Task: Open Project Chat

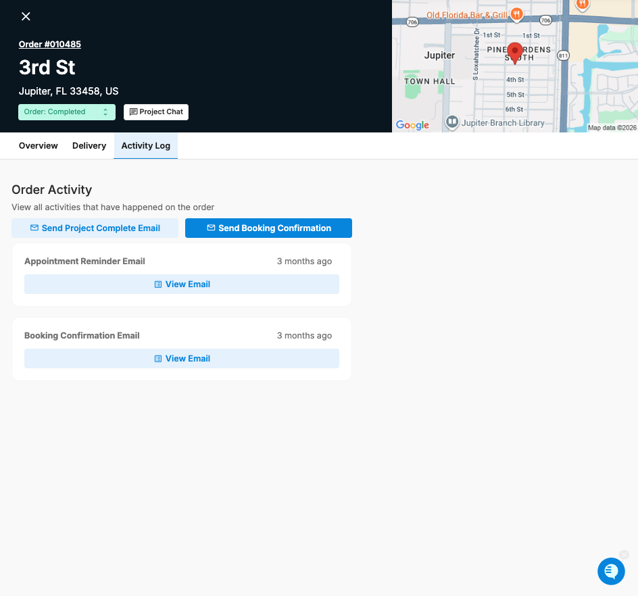Action: [156, 112]
